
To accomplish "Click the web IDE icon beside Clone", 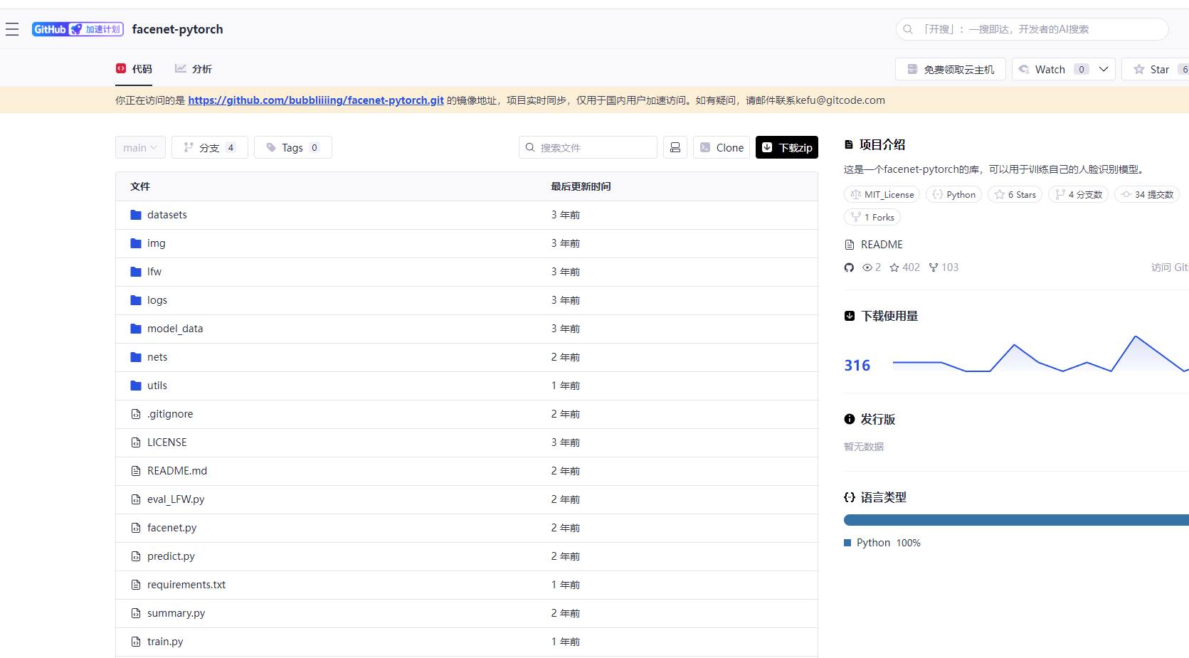I will (x=675, y=147).
